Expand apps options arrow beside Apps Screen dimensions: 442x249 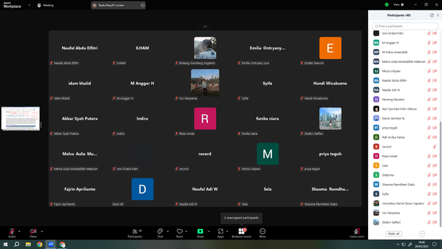(227, 231)
